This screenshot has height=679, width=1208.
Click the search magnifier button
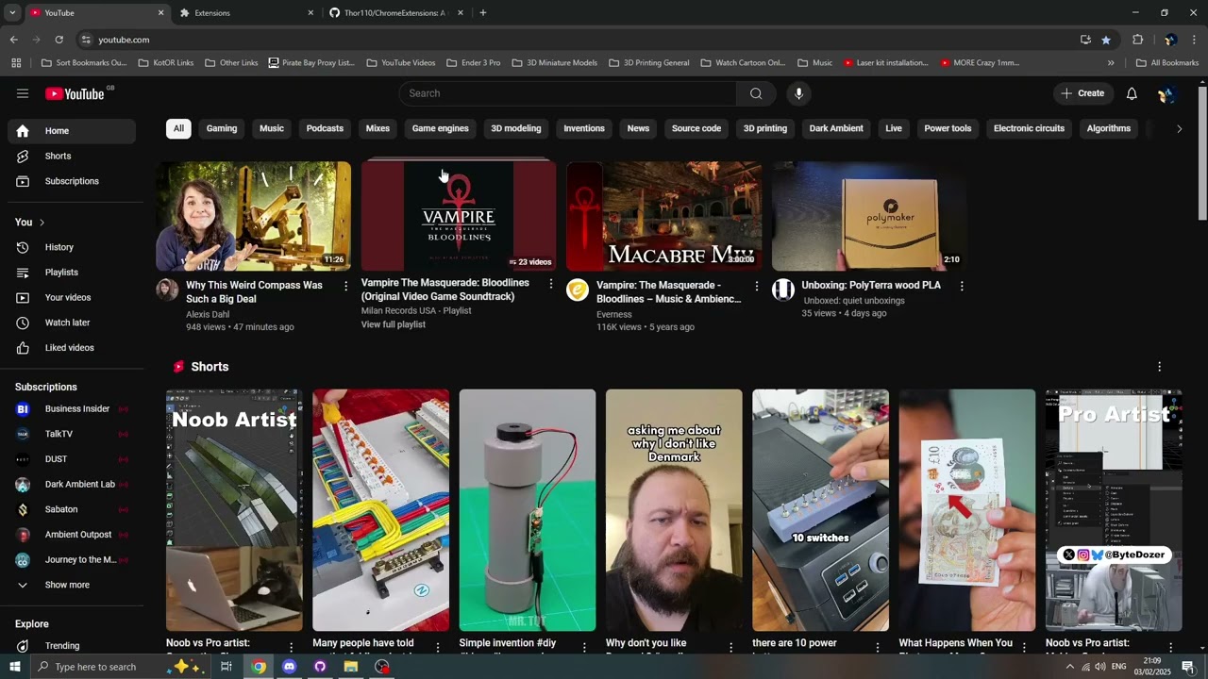(756, 93)
